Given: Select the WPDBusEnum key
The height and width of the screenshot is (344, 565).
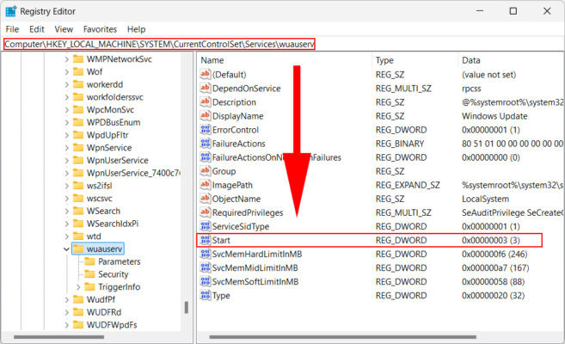Looking at the screenshot, I should [114, 122].
